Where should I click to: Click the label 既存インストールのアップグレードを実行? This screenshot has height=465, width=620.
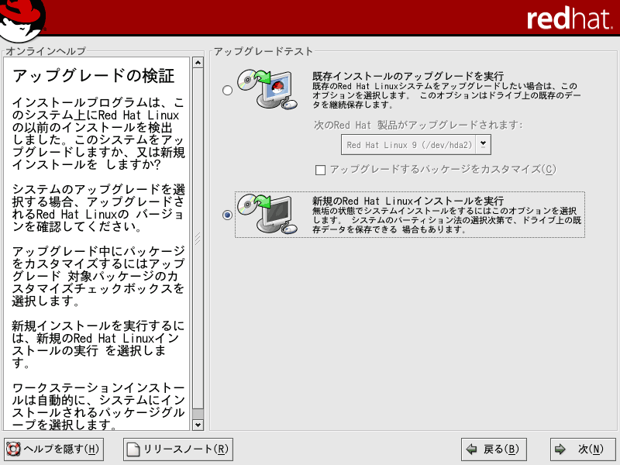[x=408, y=75]
